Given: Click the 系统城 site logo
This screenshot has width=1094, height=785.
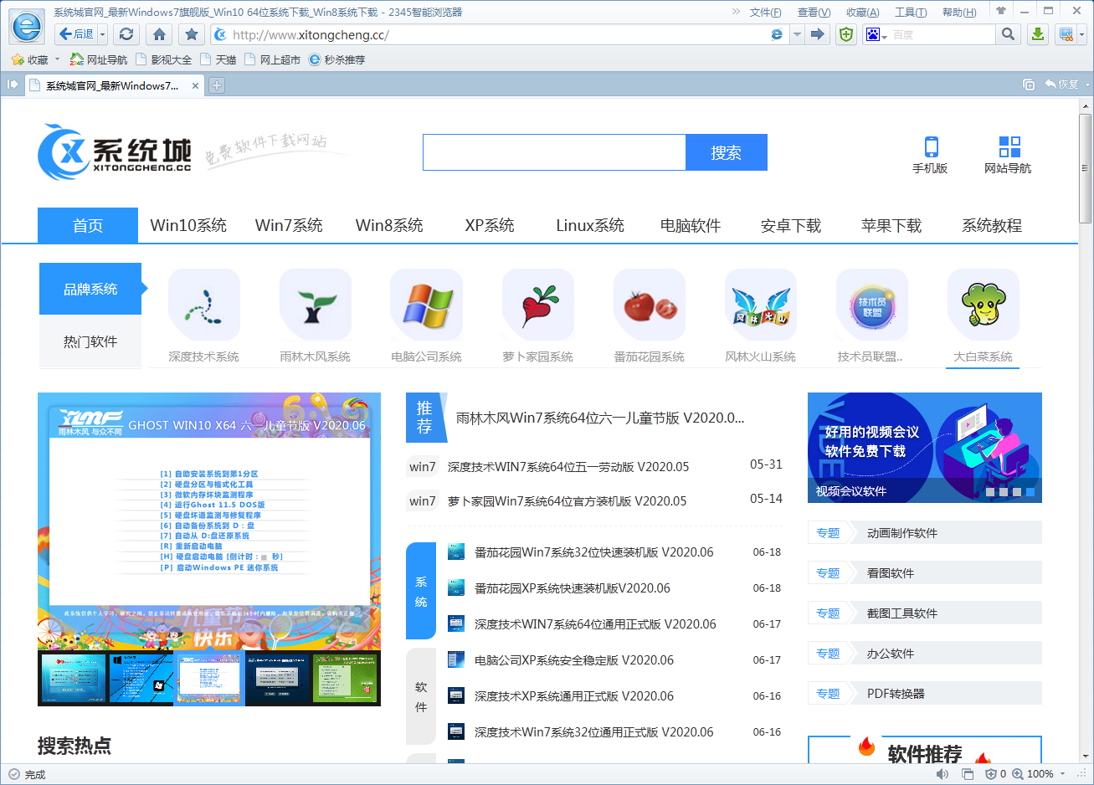Looking at the screenshot, I should [x=115, y=152].
